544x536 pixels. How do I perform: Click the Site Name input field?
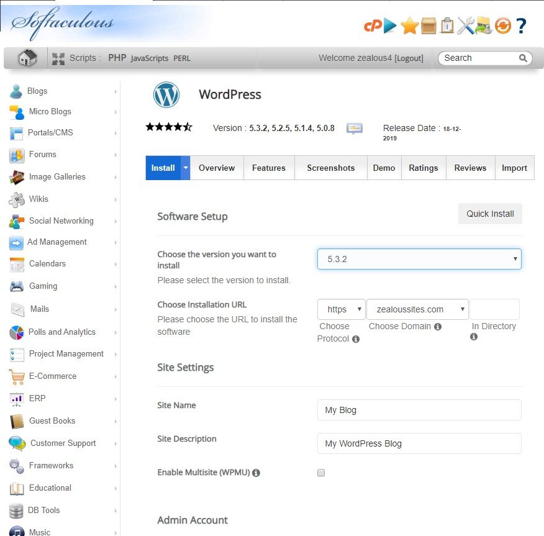click(419, 410)
